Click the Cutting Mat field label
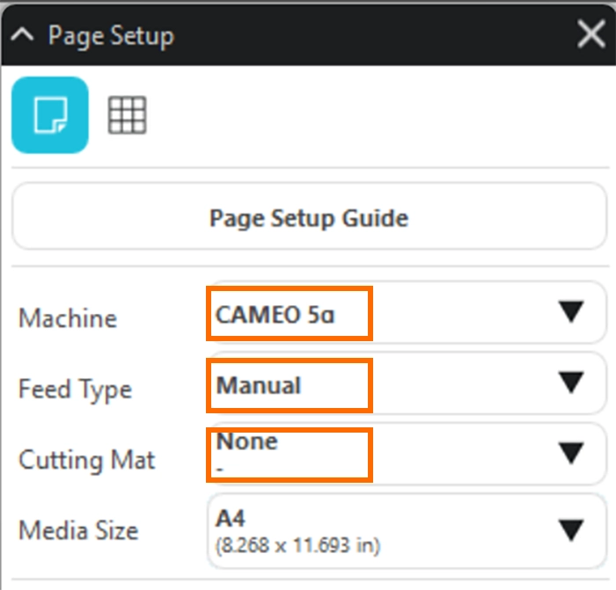 coord(86,460)
